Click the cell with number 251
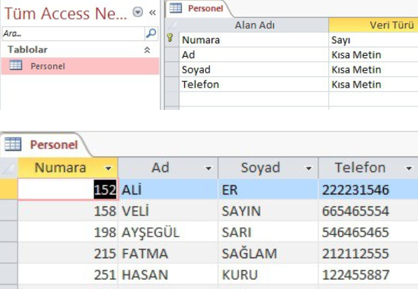 68,274
